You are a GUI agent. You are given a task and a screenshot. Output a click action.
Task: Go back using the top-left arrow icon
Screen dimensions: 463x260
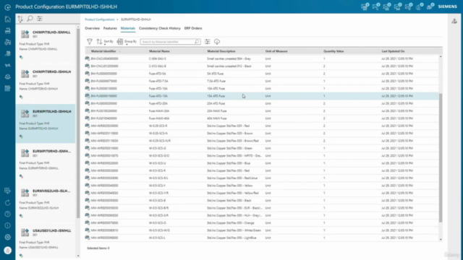[x=8, y=6]
